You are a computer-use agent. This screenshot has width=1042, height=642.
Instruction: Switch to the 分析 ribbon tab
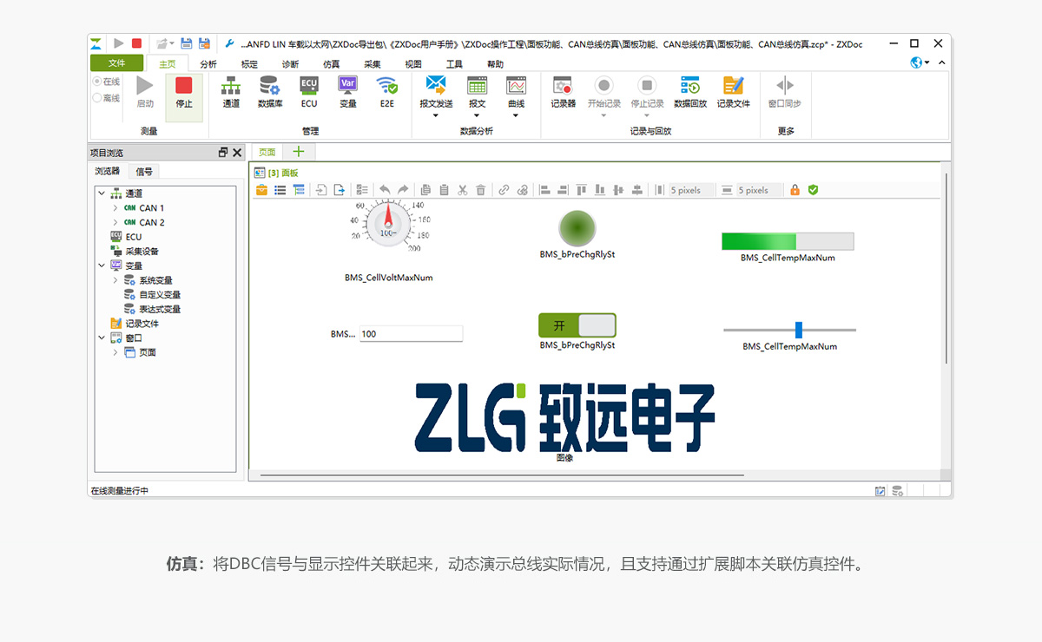tap(208, 64)
